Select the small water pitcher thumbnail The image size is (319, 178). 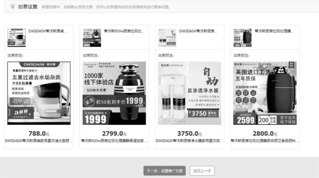(x=17, y=37)
